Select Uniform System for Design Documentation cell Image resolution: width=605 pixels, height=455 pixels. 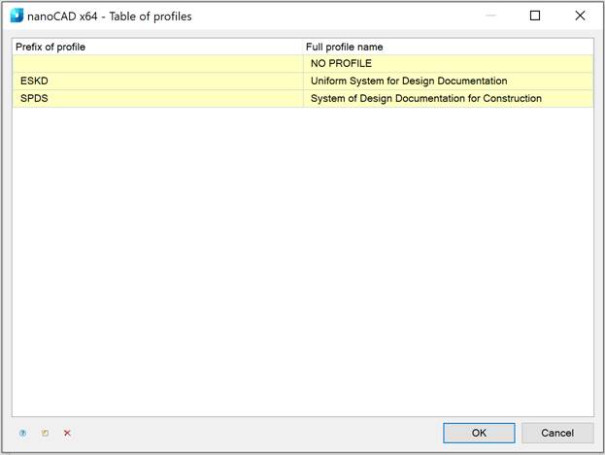[449, 81]
